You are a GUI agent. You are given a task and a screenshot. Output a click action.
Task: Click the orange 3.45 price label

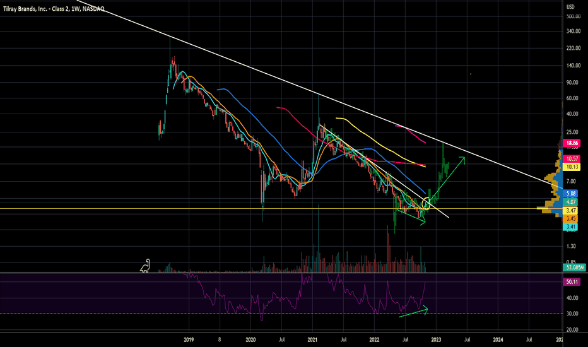click(x=571, y=218)
